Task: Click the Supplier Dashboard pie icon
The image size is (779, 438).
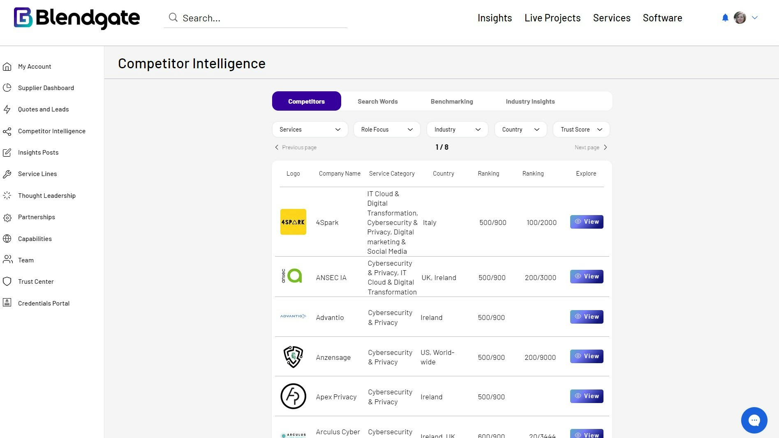Action: [7, 88]
